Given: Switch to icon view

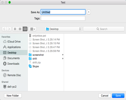Looking at the screenshot, I should pyautogui.click(x=15, y=29).
